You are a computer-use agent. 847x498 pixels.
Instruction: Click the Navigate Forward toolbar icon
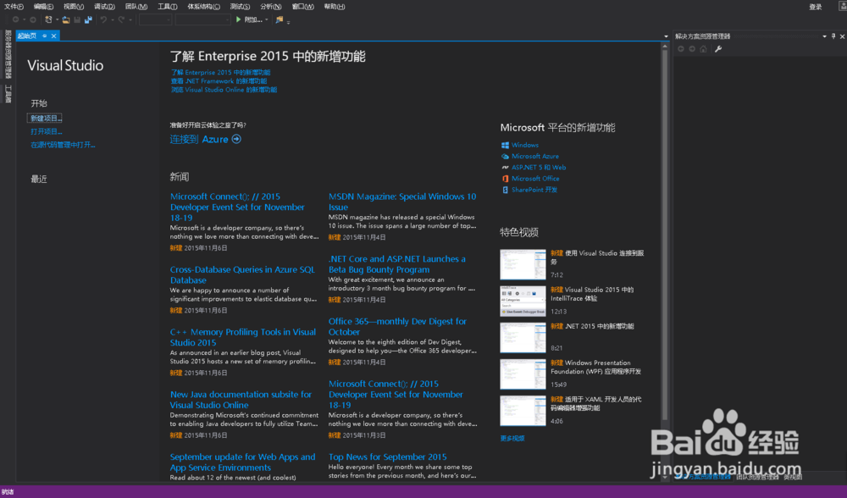33,19
